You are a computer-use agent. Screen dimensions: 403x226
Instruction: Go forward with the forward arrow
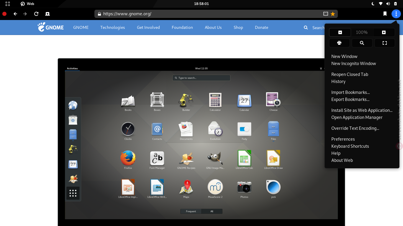coord(25,14)
